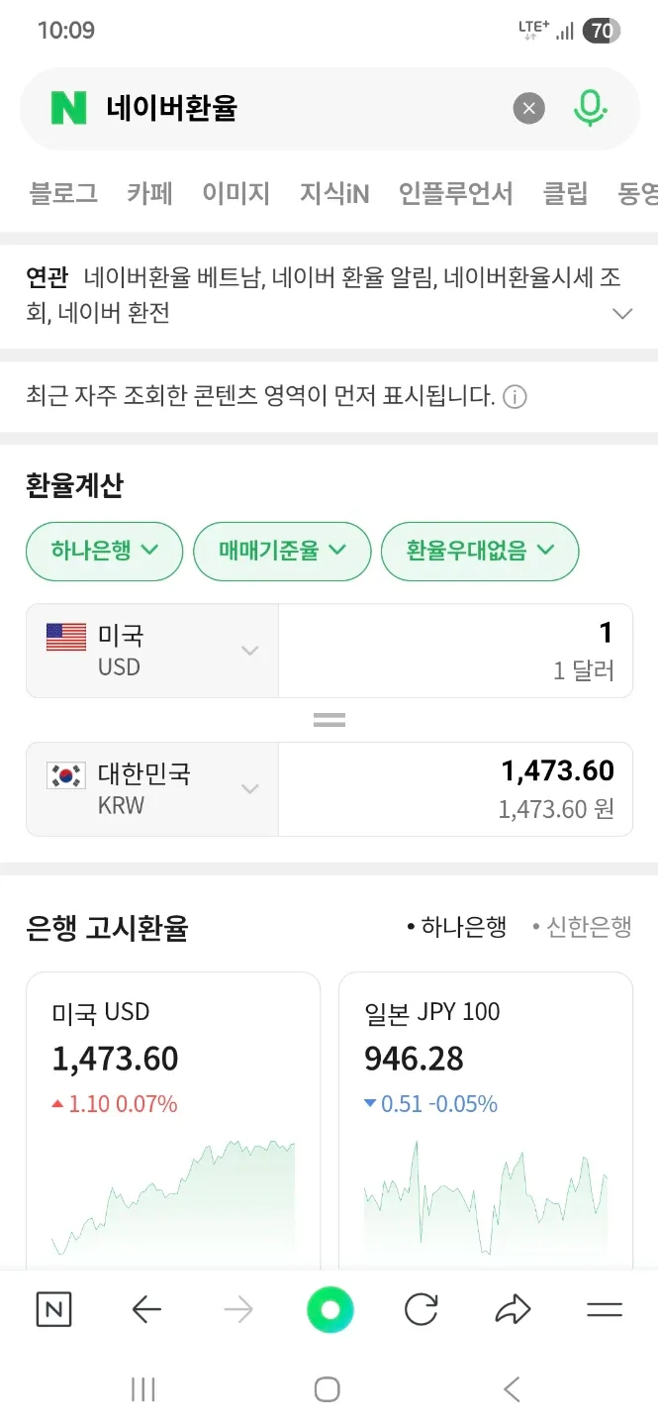The height and width of the screenshot is (1426, 658).
Task: Switch to the 지식iN tab
Action: (334, 193)
